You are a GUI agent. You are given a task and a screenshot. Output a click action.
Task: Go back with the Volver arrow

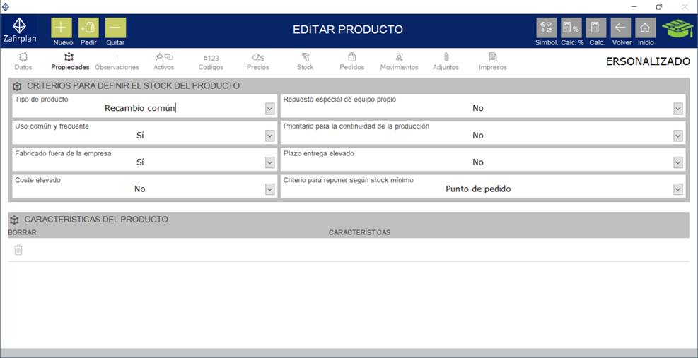(621, 28)
